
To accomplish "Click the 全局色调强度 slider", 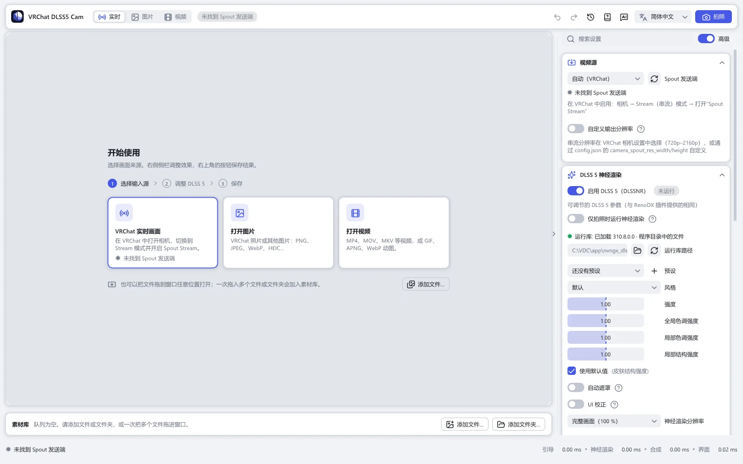I will tap(606, 321).
